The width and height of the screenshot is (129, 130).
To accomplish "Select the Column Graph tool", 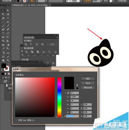I will tap(8, 53).
